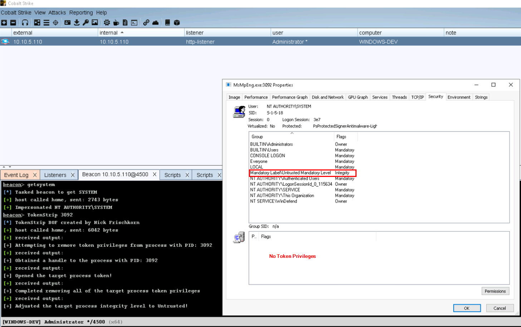Sort sessions by external column header
521x327 pixels.
point(55,33)
